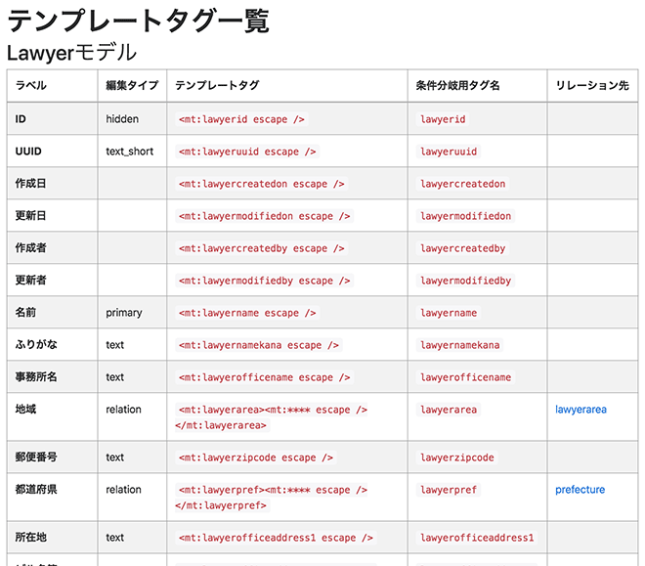
Task: Click the <mt:lawyermodifiedby escape /> tag code
Action: 264,281
